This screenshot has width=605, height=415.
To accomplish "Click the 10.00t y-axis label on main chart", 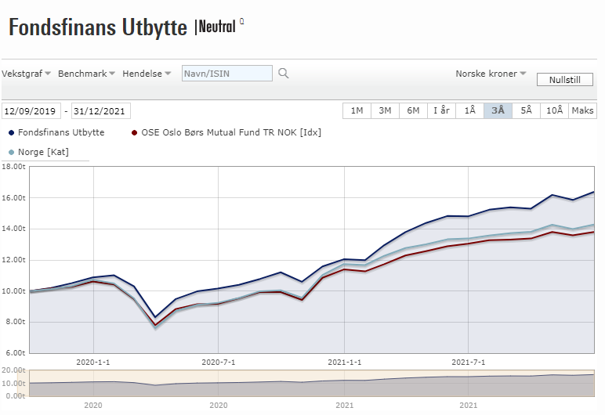I will (x=13, y=291).
